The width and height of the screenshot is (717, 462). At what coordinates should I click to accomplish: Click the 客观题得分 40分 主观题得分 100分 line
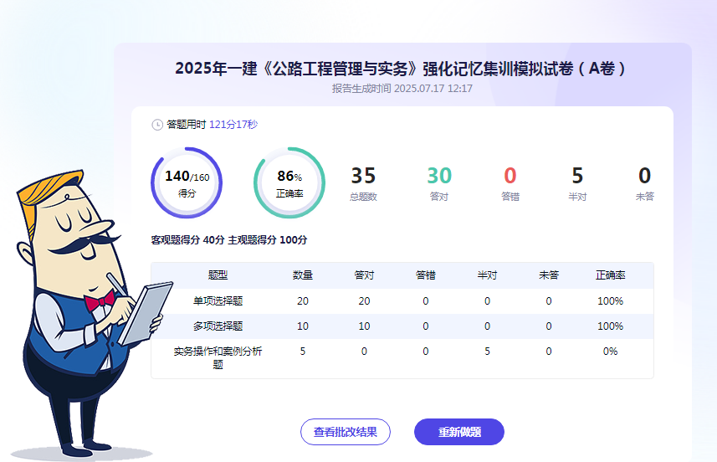[x=229, y=239]
